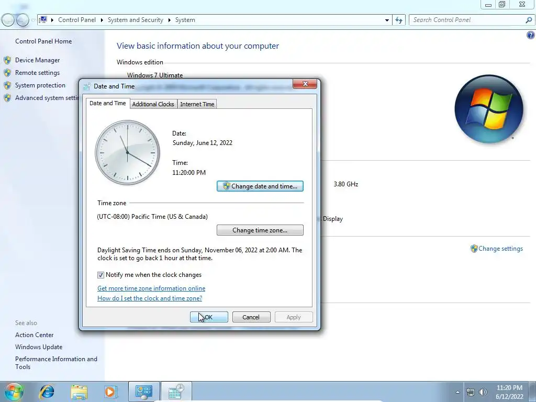Switch to the Additional Clocks tab

[153, 104]
